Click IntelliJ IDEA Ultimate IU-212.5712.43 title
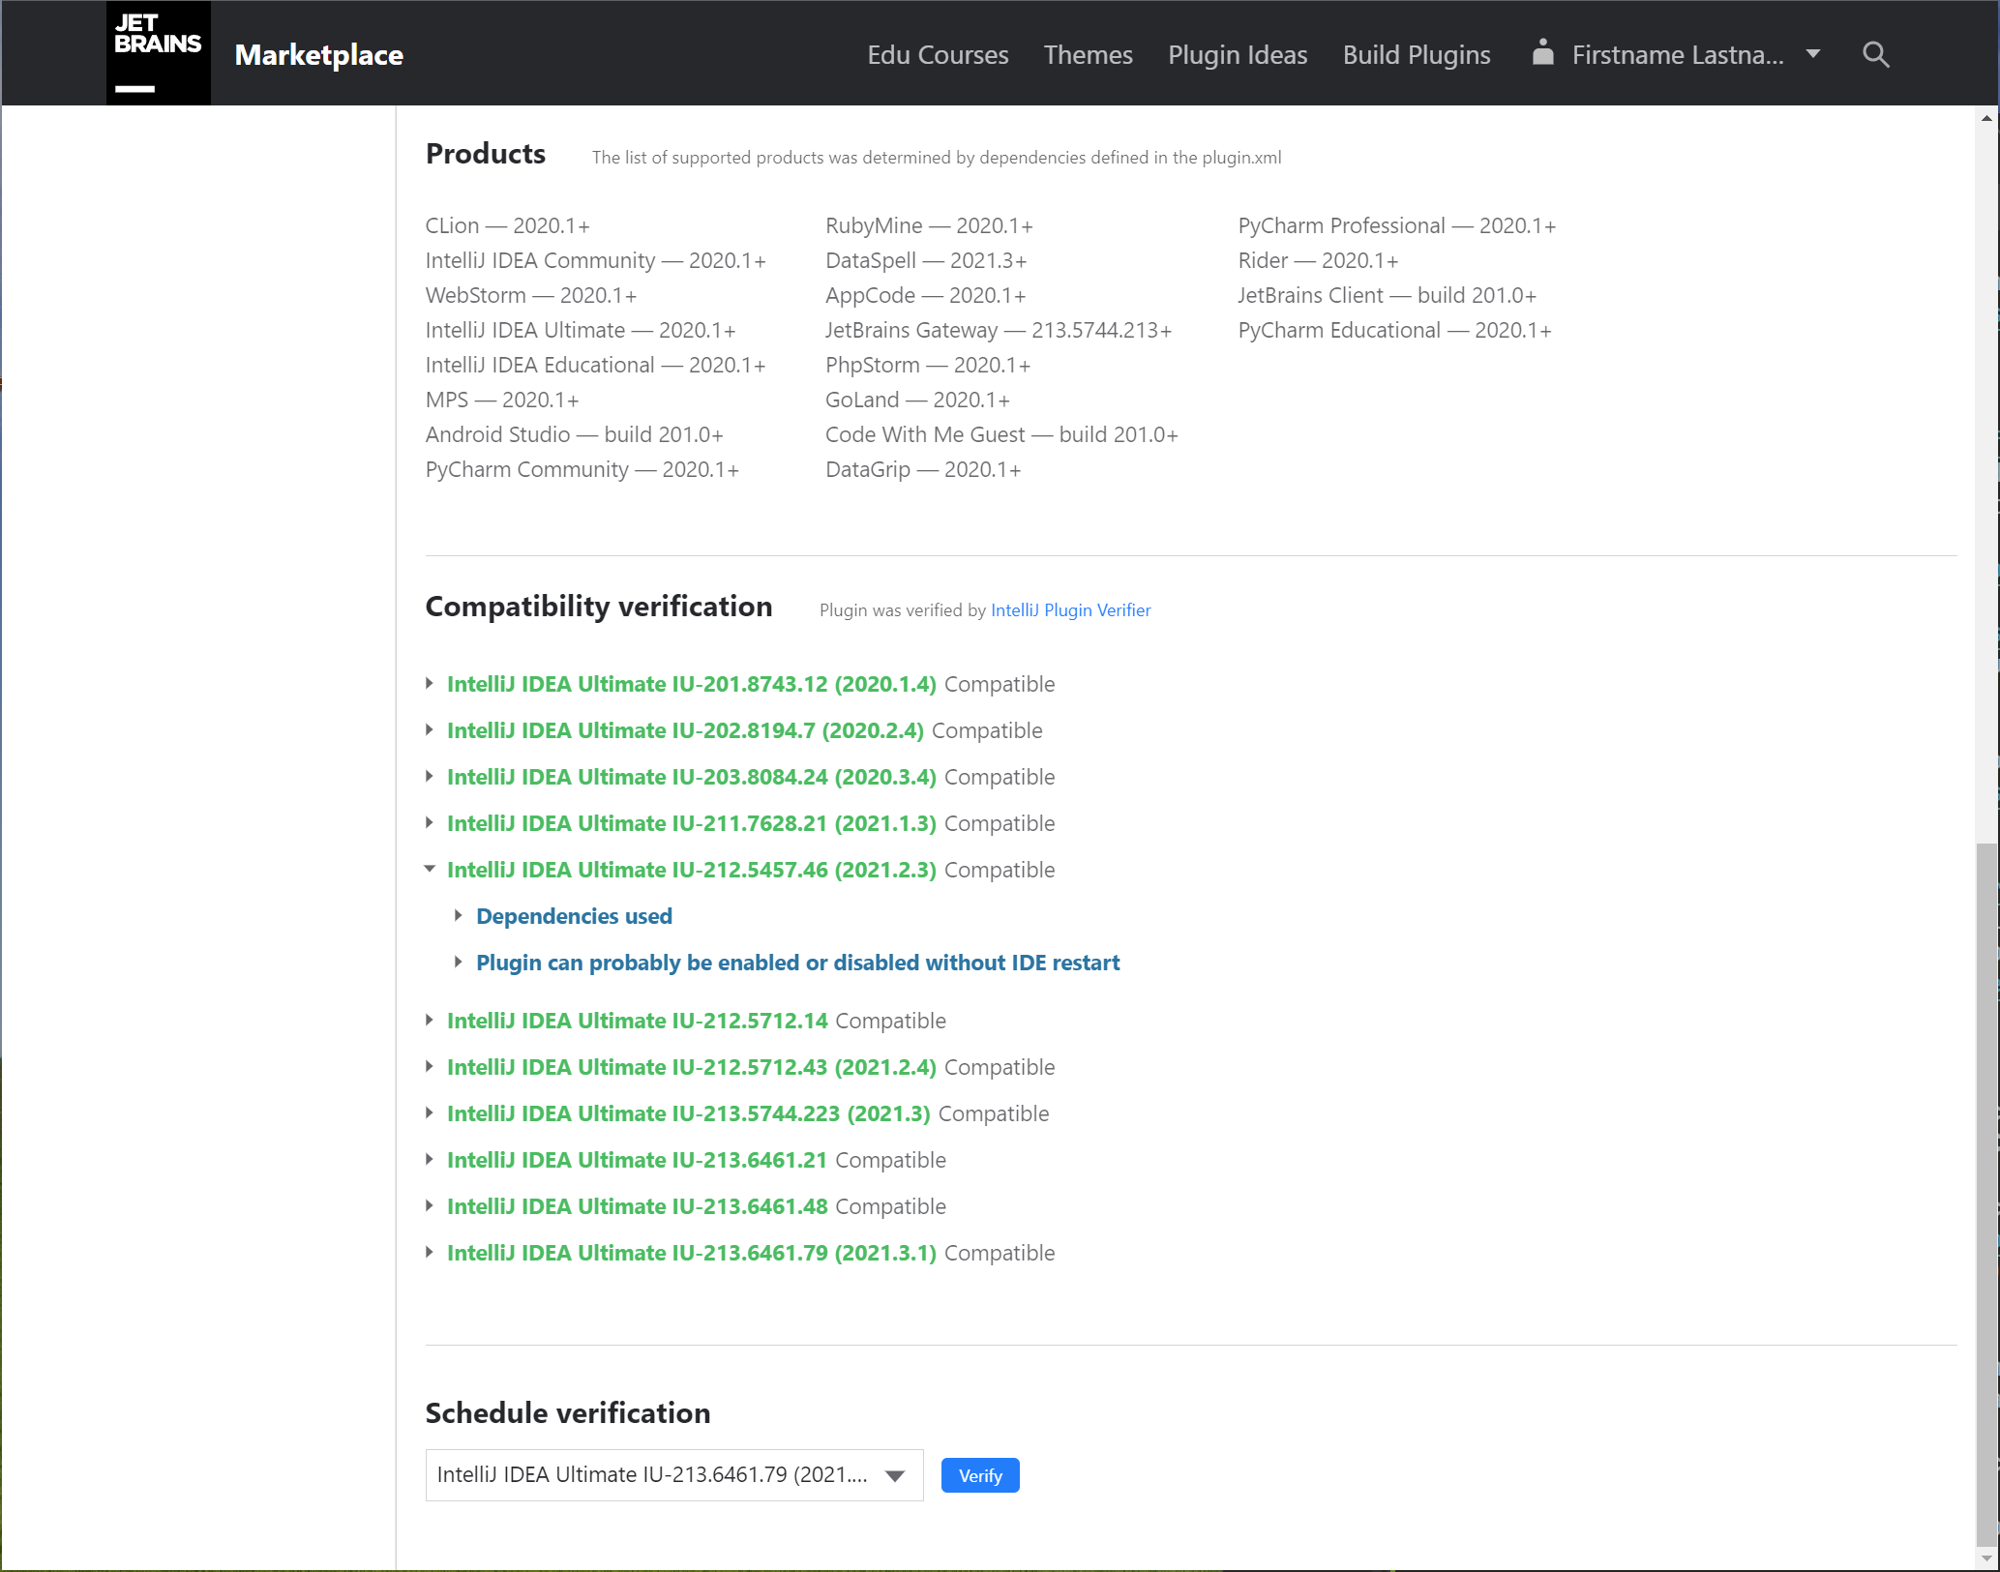The image size is (2000, 1572). point(691,1067)
